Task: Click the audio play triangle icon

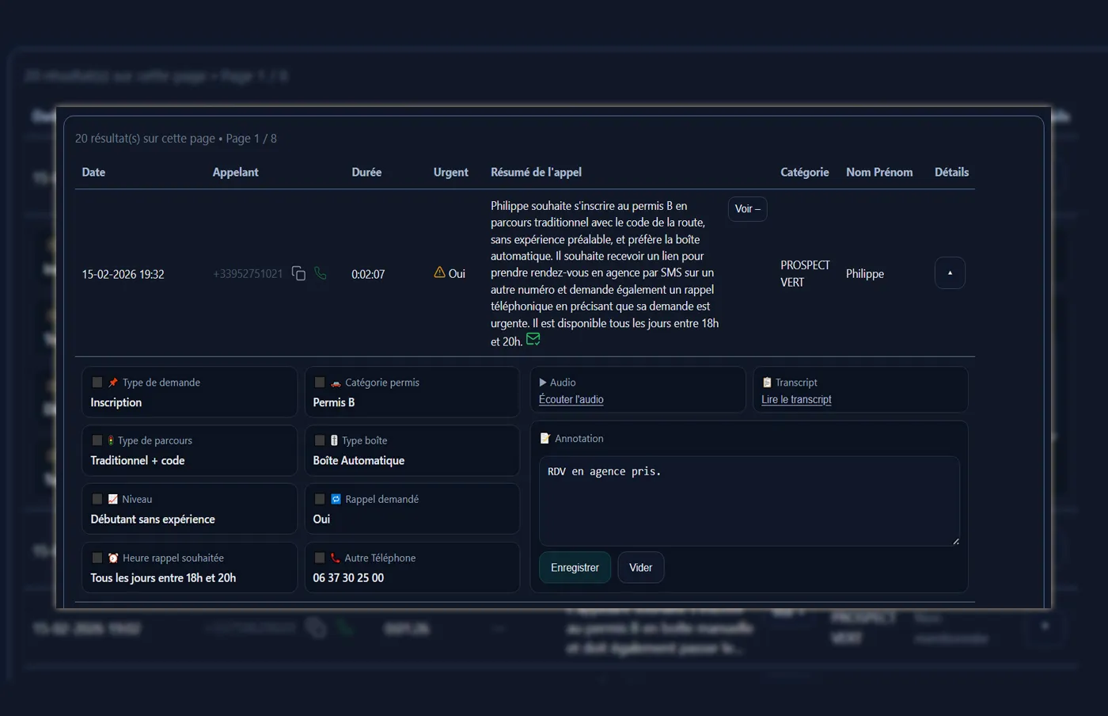Action: [543, 383]
